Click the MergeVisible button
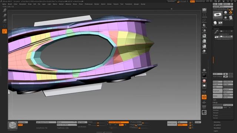Screen dimensions: 237x133 [x=218, y=108]
